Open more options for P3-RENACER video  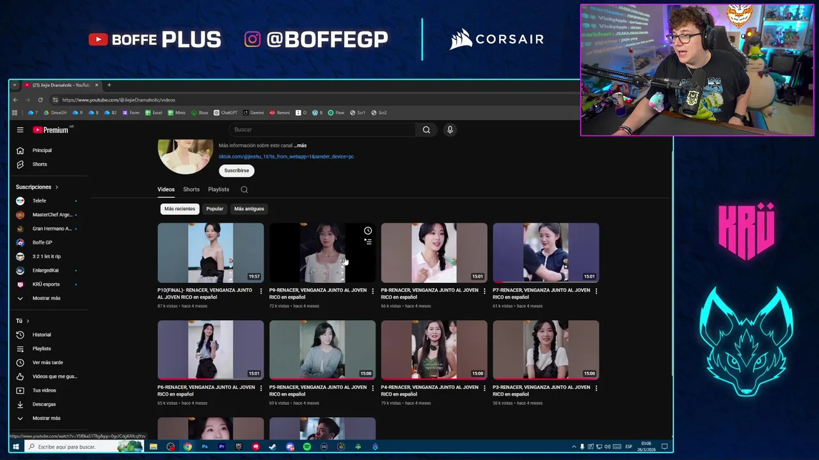pyautogui.click(x=596, y=388)
